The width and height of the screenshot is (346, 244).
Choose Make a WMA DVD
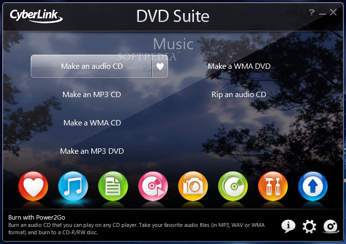tap(239, 66)
